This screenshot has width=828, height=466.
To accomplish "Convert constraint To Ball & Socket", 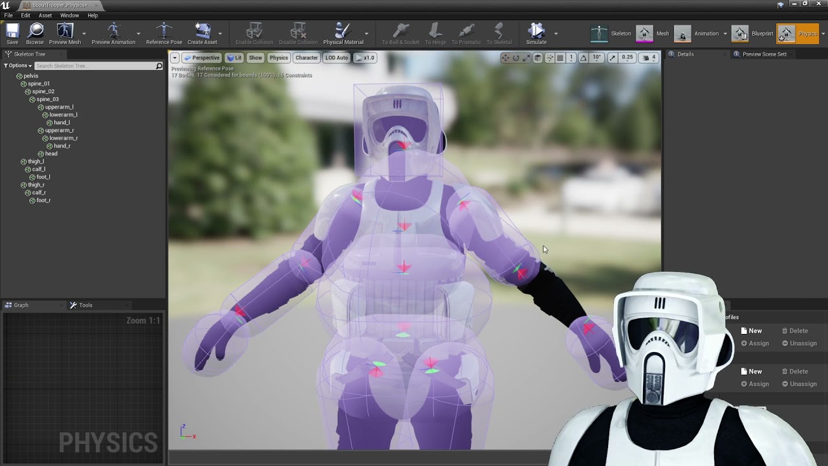I will [x=400, y=34].
